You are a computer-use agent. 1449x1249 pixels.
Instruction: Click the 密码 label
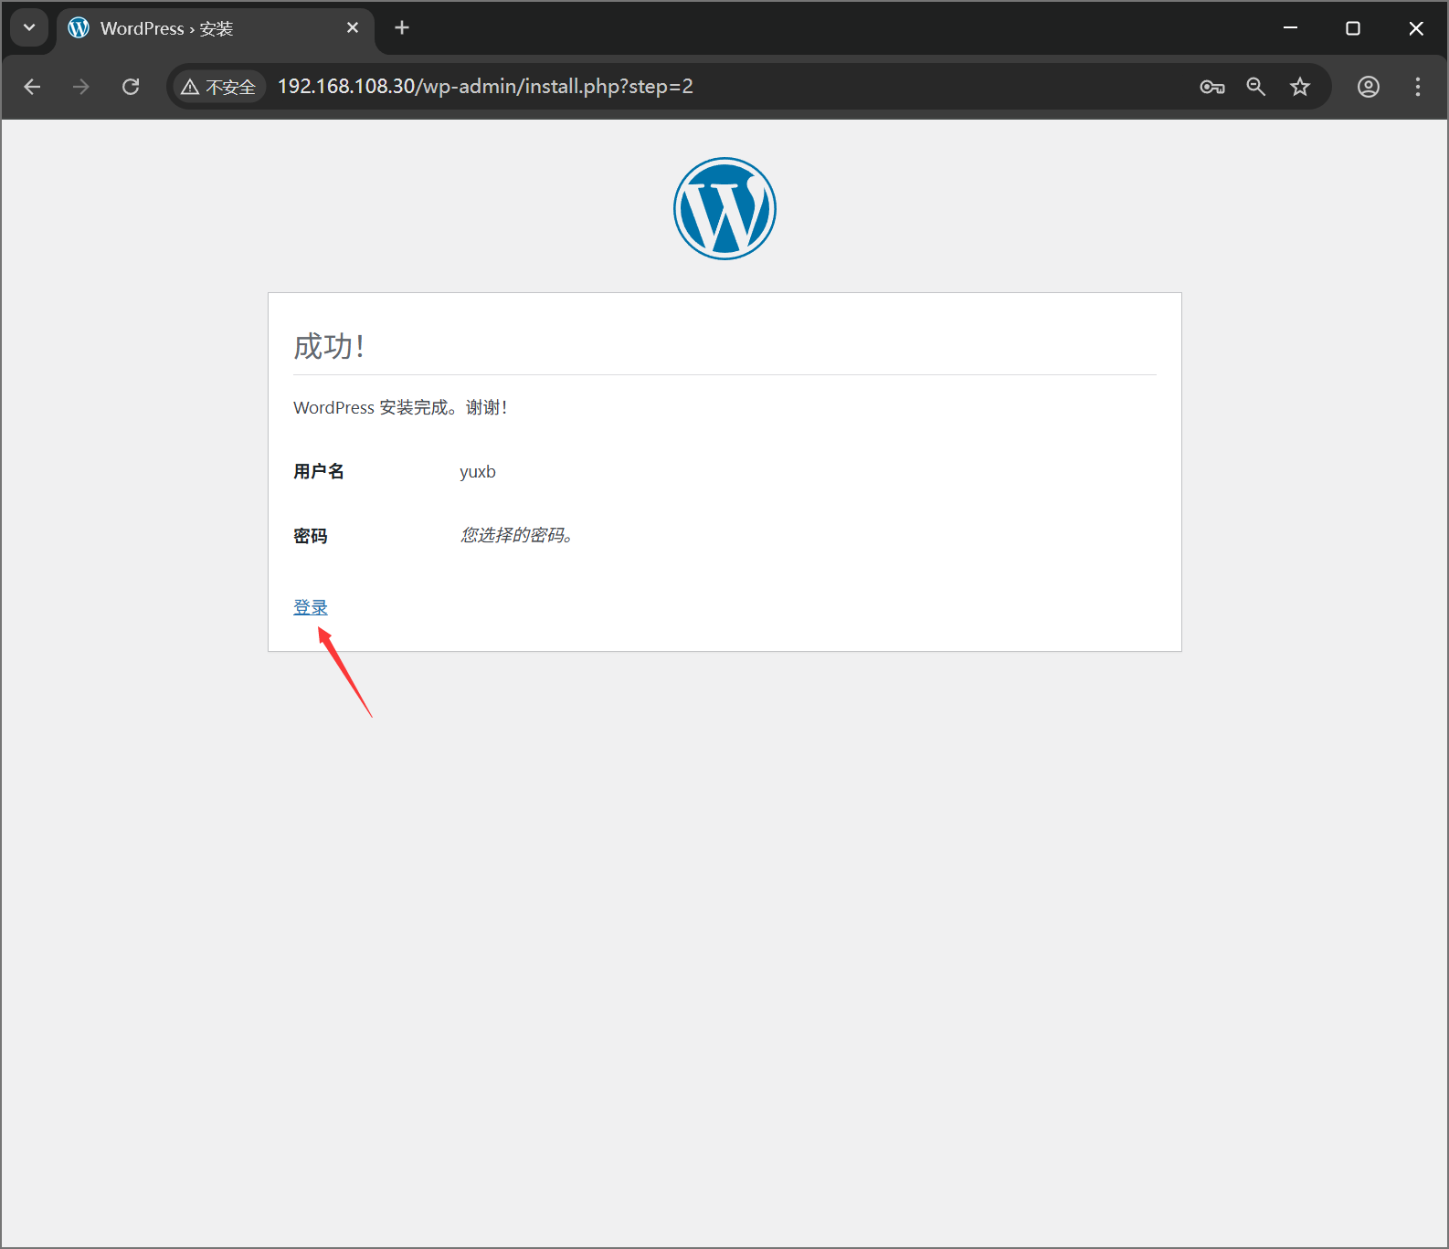[x=310, y=536]
